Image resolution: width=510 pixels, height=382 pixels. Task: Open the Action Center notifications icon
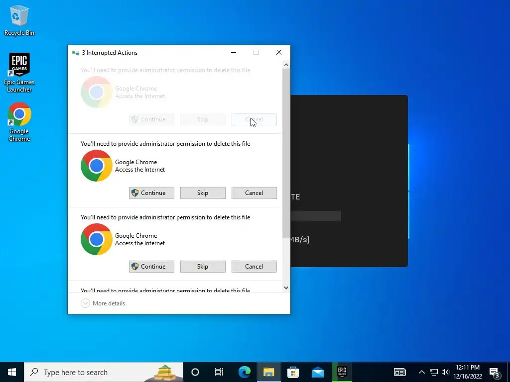(495, 372)
